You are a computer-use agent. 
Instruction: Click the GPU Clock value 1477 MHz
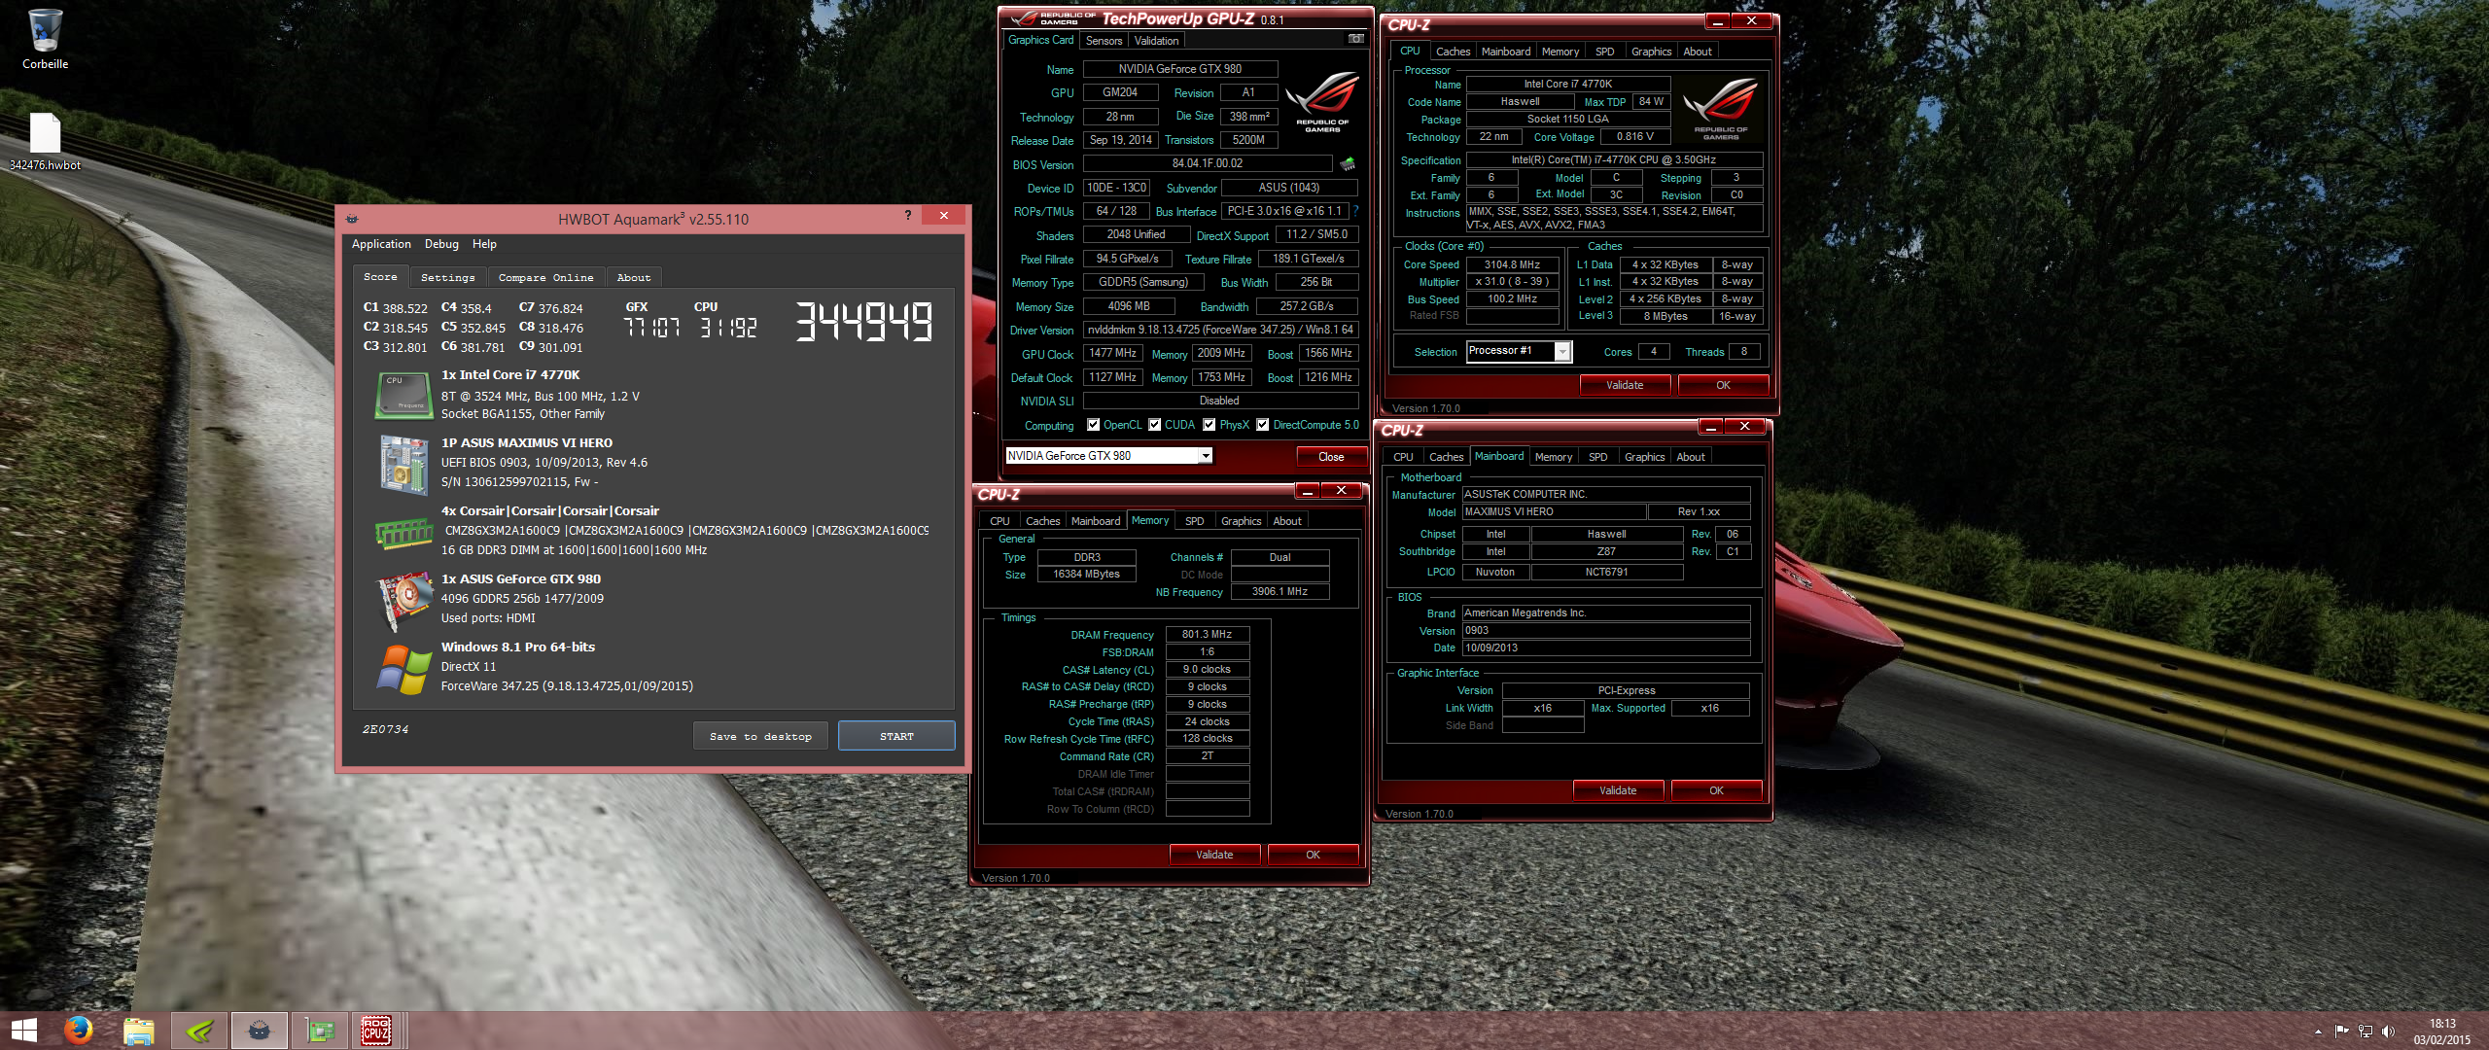pos(1112,353)
